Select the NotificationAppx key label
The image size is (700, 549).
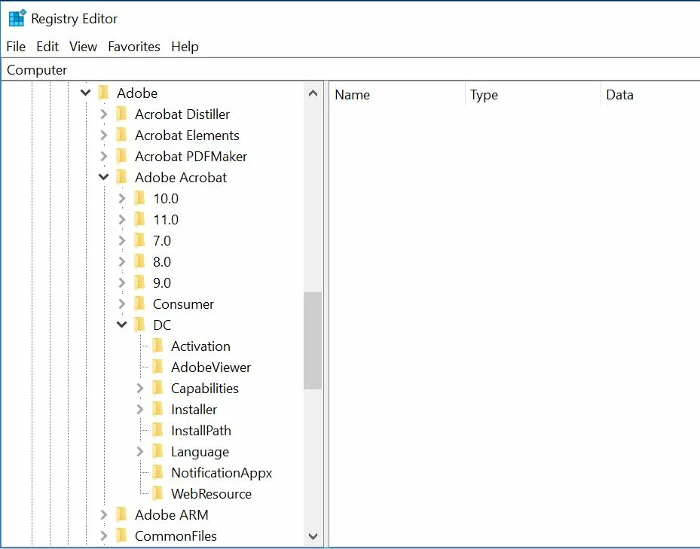pyautogui.click(x=222, y=473)
